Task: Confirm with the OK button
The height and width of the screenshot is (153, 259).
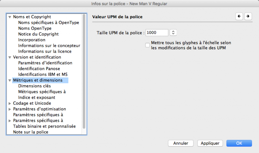Action: 239,143
